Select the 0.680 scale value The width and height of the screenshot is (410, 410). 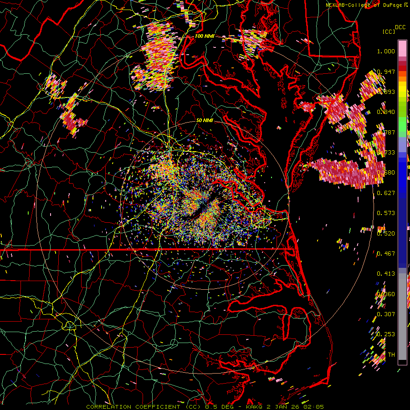coord(386,172)
